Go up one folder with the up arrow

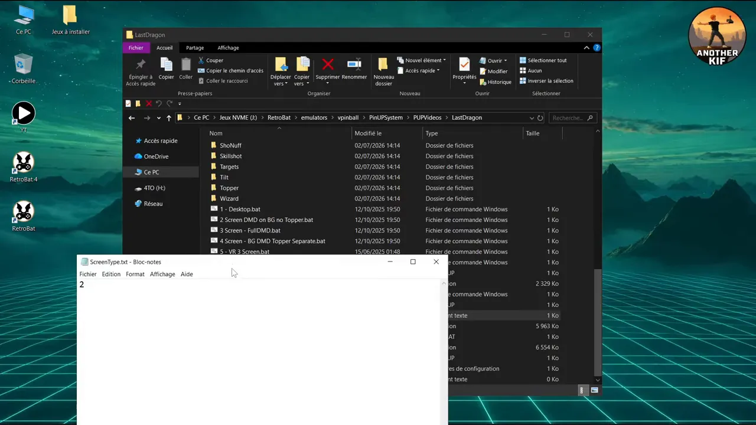[168, 118]
